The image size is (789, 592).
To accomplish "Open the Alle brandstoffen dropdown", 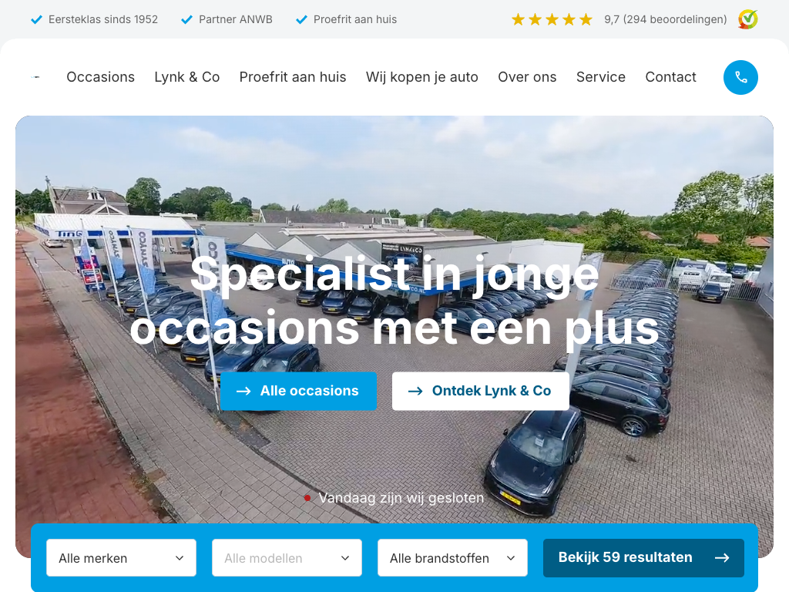I will point(452,558).
